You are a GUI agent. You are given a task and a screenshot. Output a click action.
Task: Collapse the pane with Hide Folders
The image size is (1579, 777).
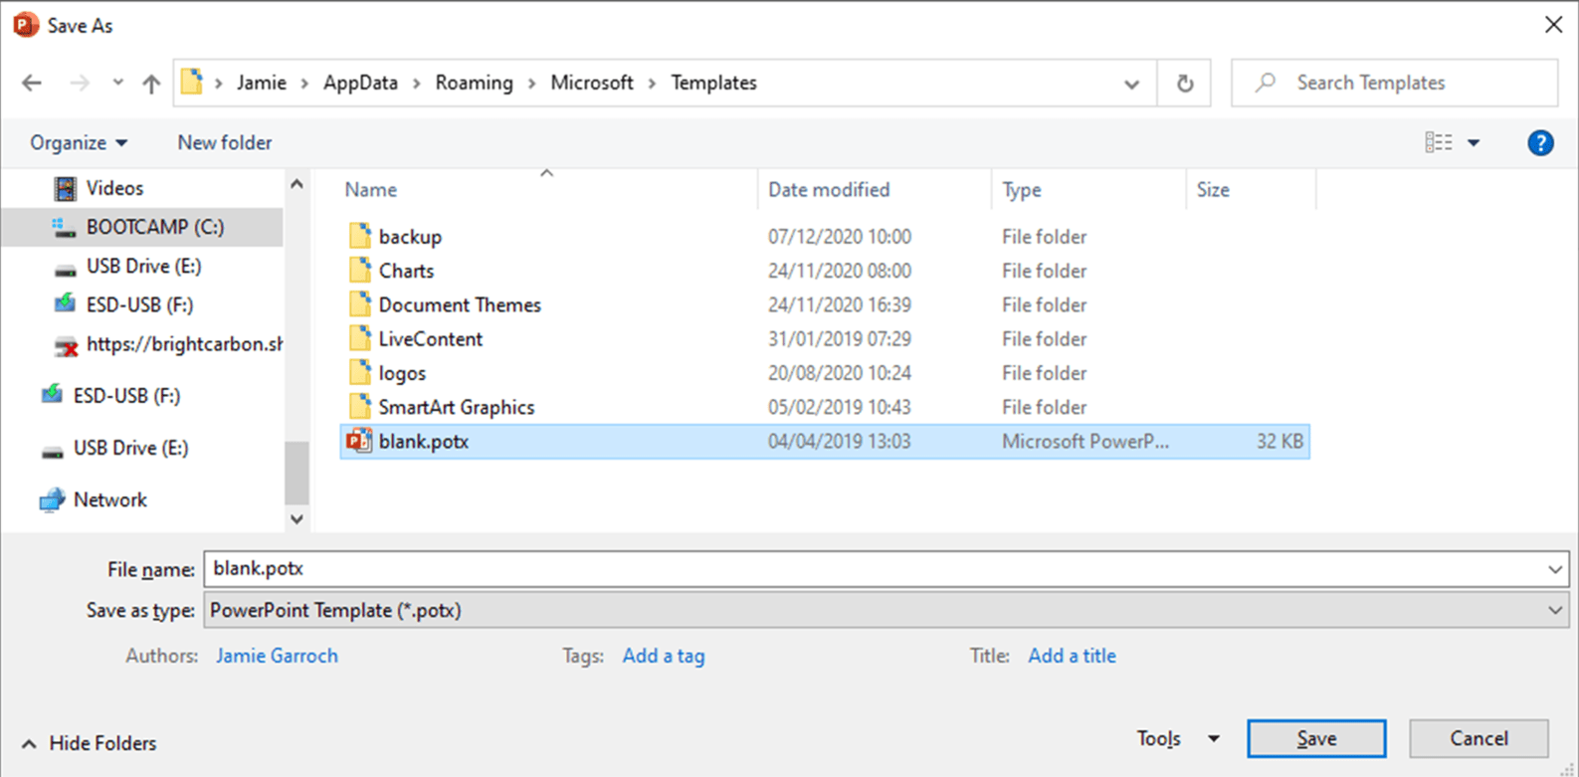click(x=90, y=743)
